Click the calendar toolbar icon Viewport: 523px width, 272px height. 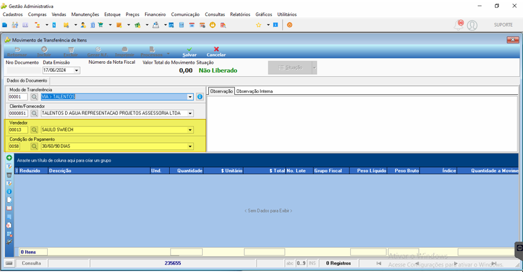192,25
